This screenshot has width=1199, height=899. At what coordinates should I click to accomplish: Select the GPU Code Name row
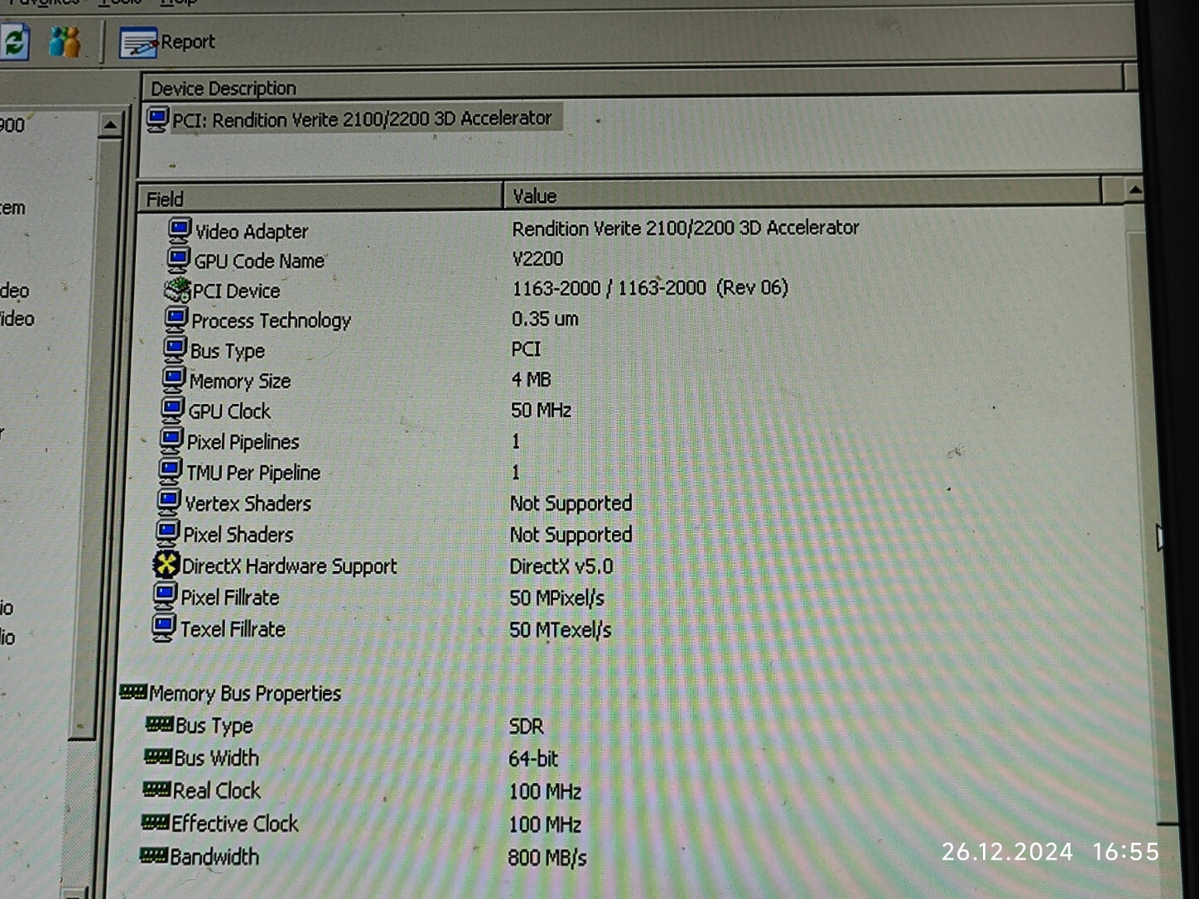pos(259,261)
